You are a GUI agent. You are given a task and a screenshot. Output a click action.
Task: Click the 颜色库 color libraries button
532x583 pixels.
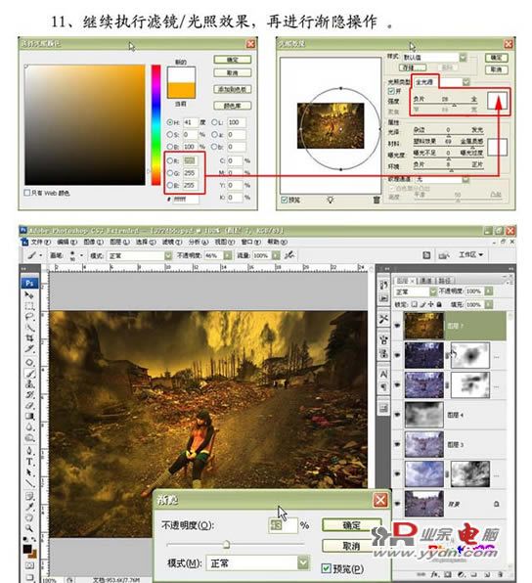(233, 106)
